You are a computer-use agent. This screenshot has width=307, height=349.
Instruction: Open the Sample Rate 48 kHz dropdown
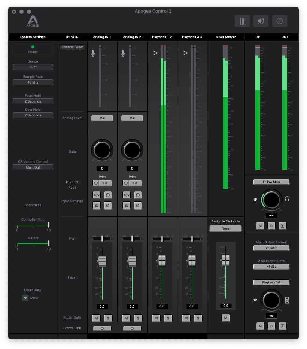(33, 82)
